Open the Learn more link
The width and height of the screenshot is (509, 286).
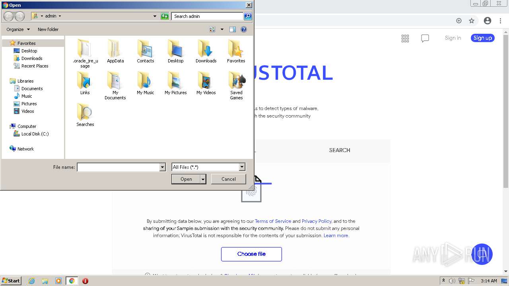(x=336, y=236)
